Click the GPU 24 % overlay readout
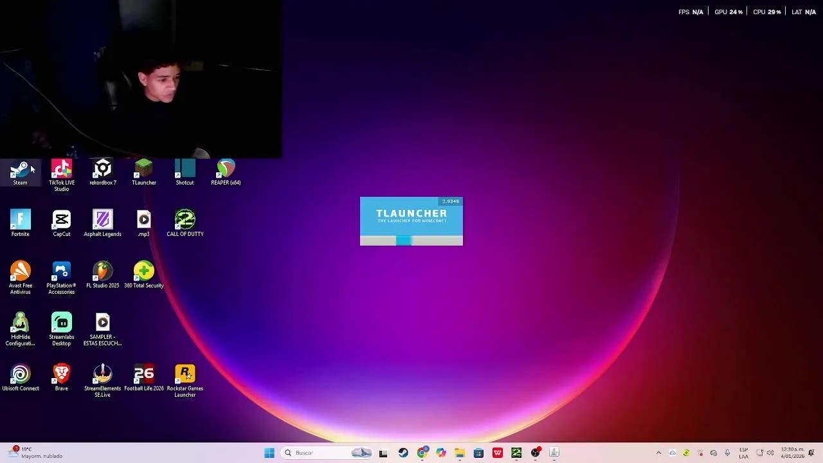The image size is (823, 463). pyautogui.click(x=728, y=12)
